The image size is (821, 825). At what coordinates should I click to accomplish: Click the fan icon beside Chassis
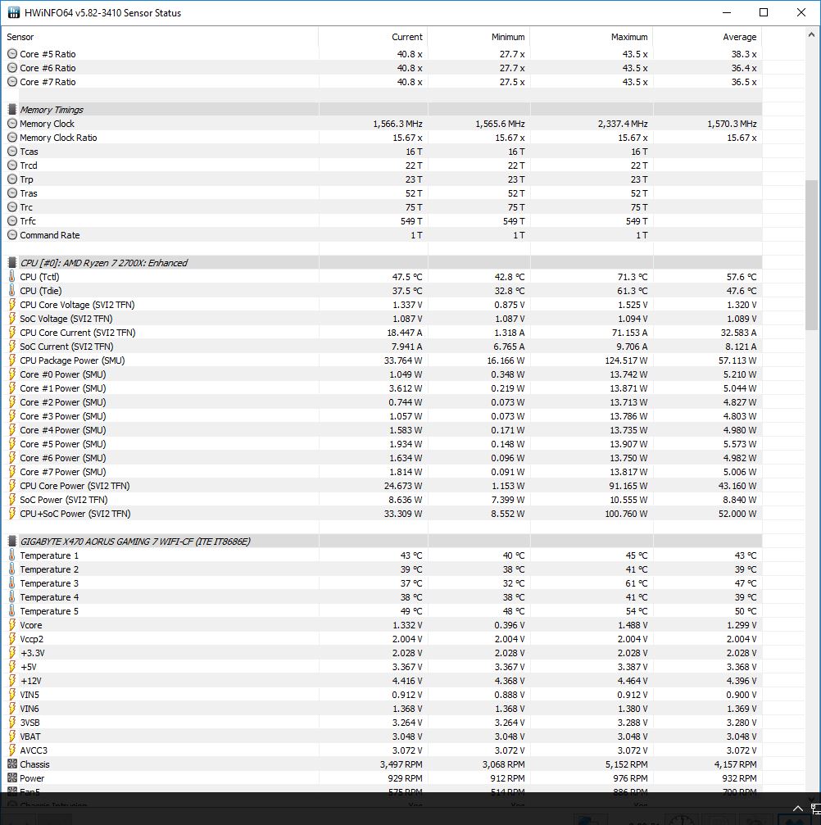[12, 764]
